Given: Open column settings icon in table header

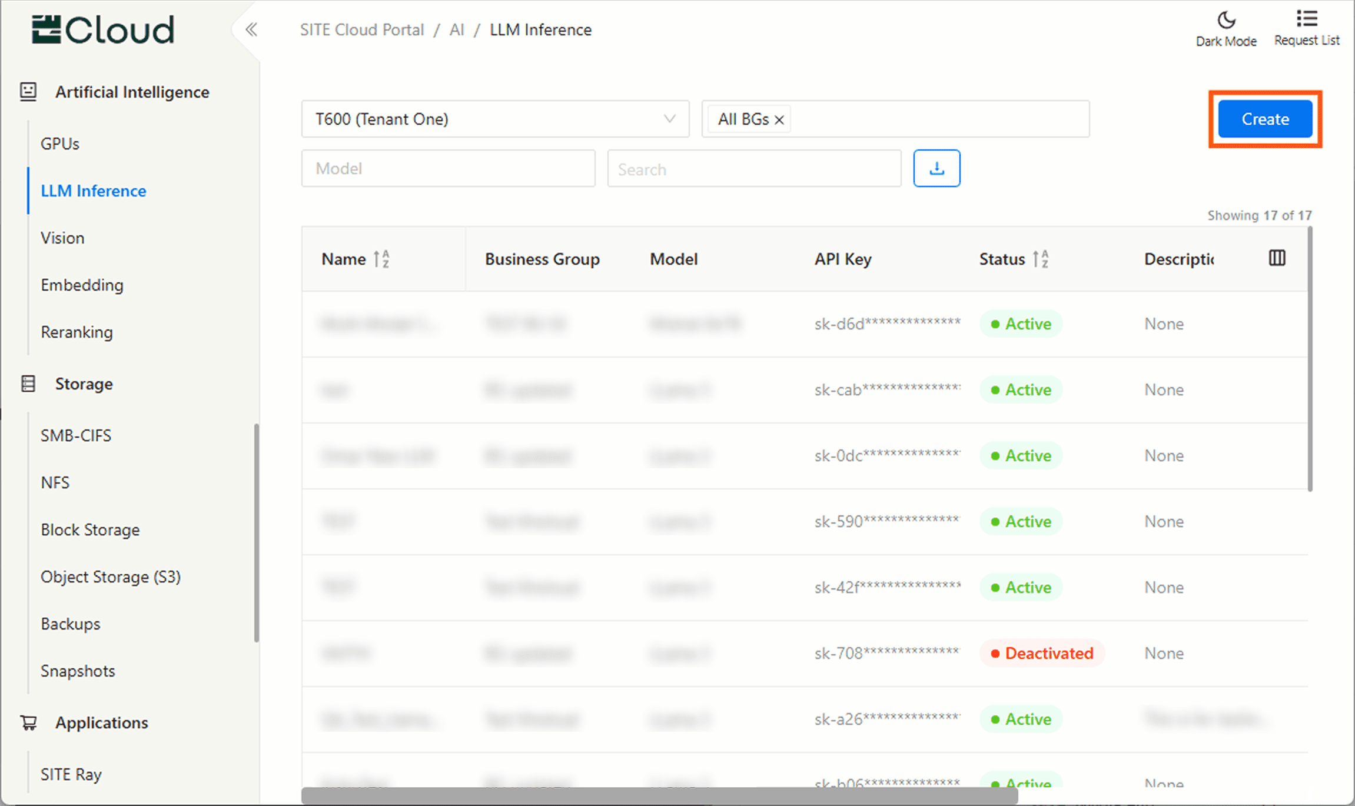Looking at the screenshot, I should tap(1277, 258).
